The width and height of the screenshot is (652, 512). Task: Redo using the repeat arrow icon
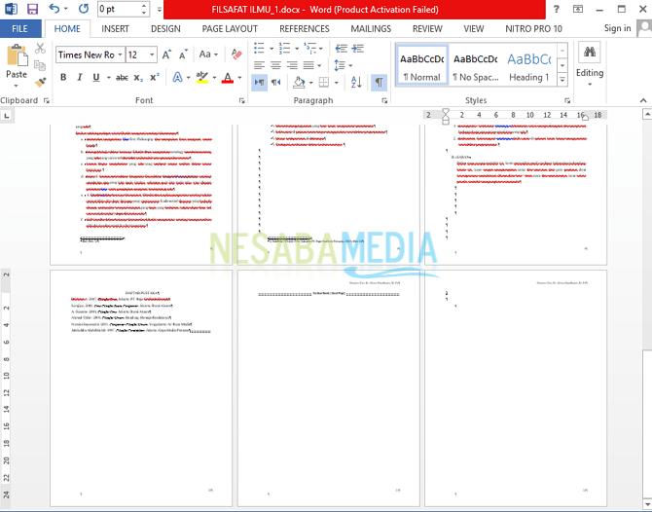tap(84, 9)
